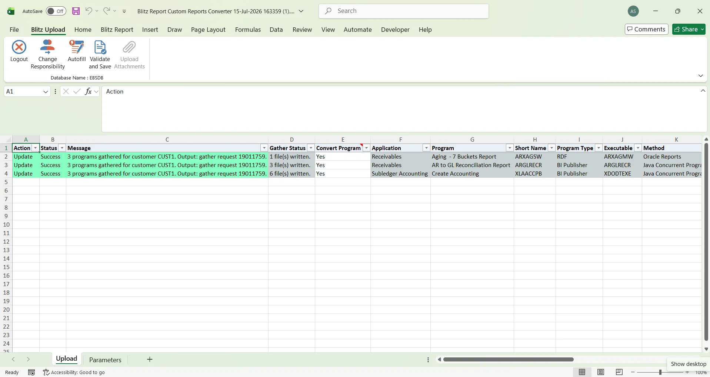Click the horizontal scrollbar thumb
710x377 pixels.
tap(508, 359)
